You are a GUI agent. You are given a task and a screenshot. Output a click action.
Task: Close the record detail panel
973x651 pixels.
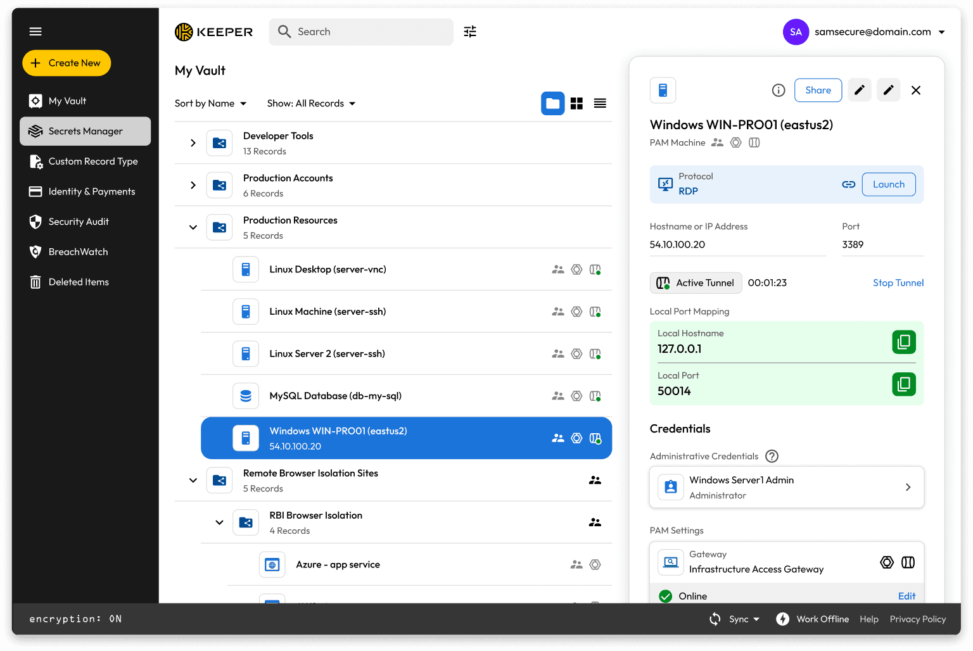pos(916,91)
